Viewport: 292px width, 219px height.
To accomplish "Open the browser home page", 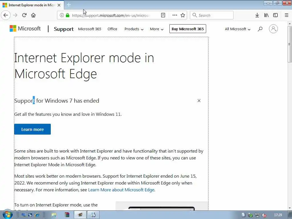I will pos(33,15).
